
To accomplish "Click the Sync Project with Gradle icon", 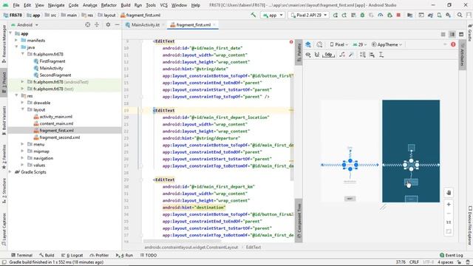I will coord(430,15).
